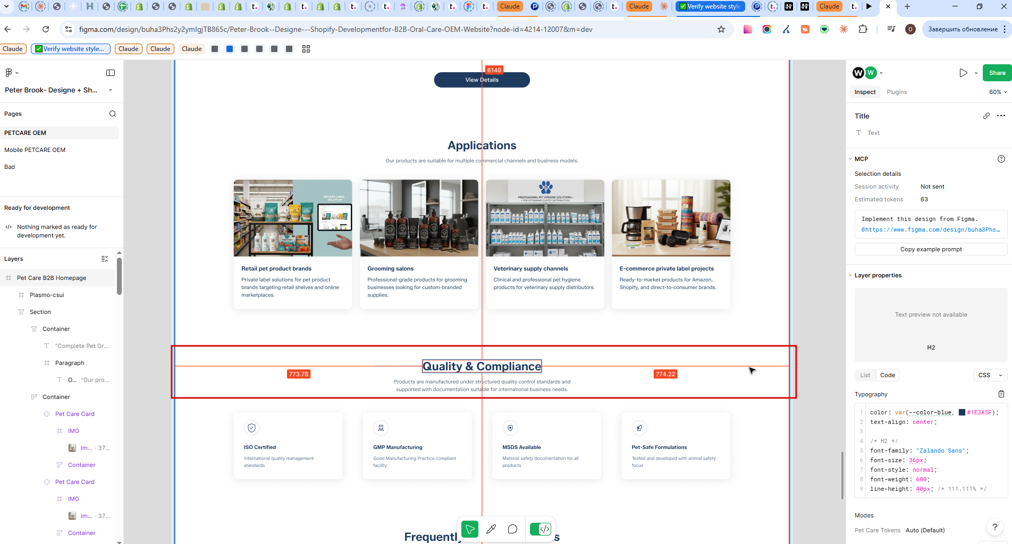Click the W collaborator avatars
The image size is (1012, 544).
point(864,73)
